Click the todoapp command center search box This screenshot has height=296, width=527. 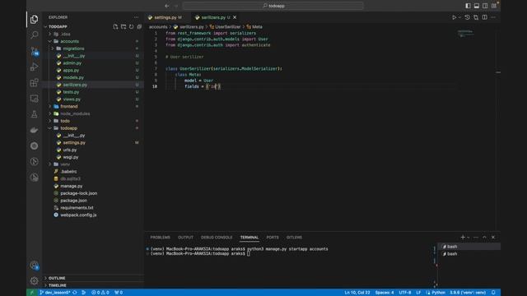click(x=273, y=6)
